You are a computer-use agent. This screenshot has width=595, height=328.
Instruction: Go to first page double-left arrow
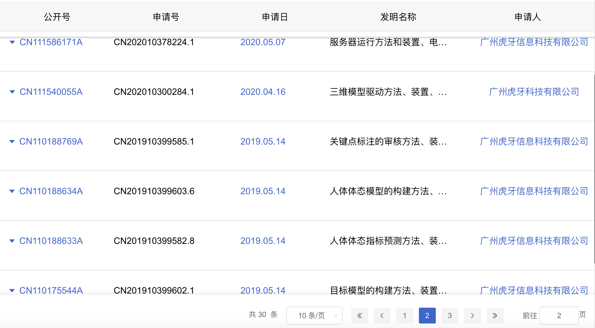(359, 316)
